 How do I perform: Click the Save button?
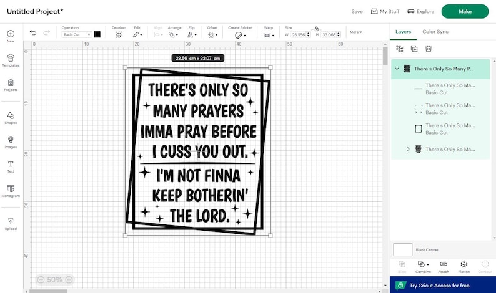tap(357, 11)
